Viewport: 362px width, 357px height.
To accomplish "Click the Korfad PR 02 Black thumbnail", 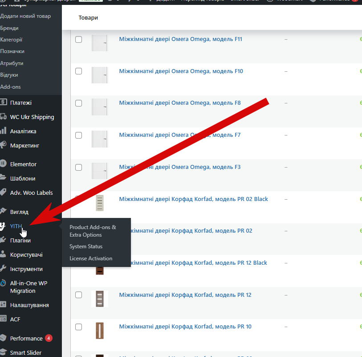I will click(x=99, y=203).
